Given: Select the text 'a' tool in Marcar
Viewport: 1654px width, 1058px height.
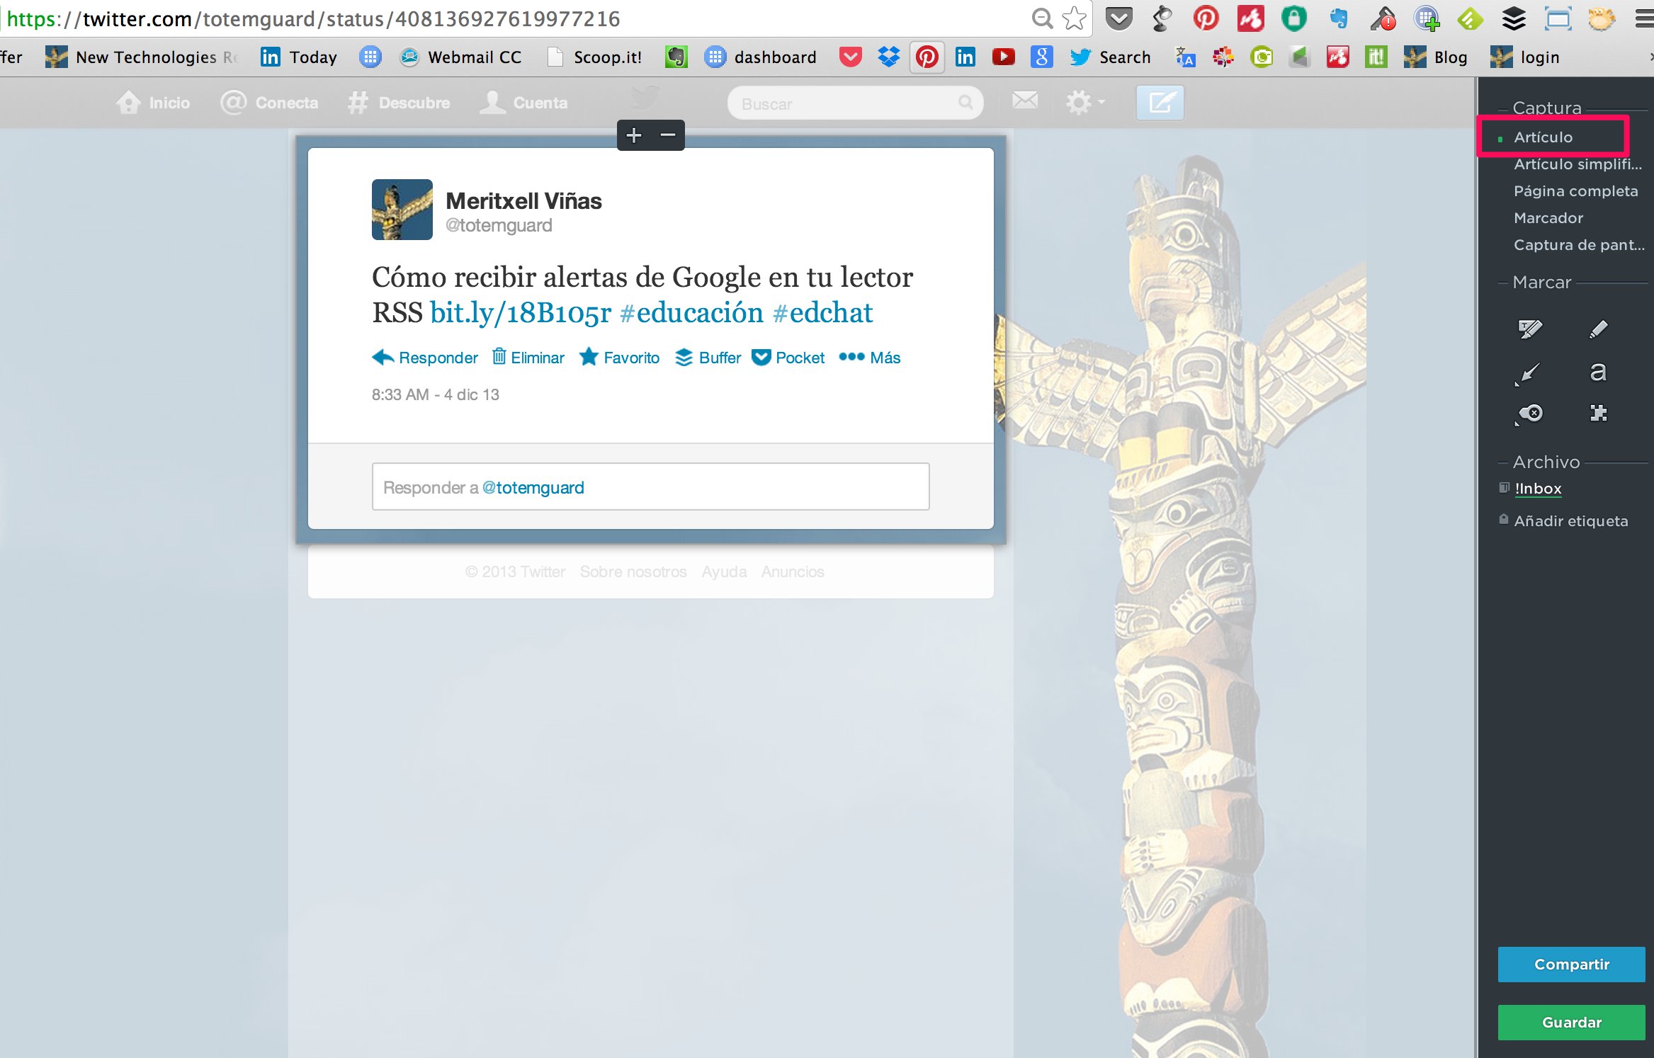Looking at the screenshot, I should tap(1598, 371).
